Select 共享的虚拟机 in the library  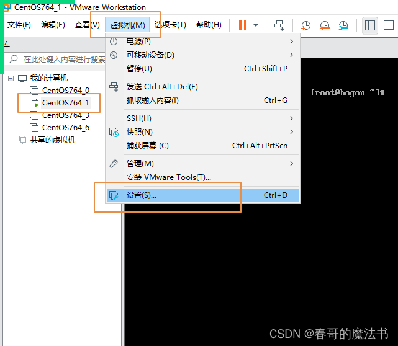[x=53, y=140]
